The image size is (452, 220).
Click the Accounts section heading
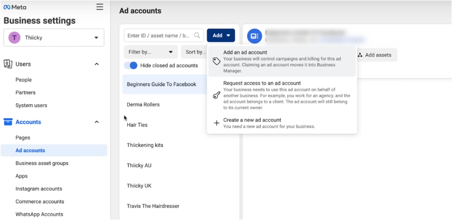coord(28,122)
